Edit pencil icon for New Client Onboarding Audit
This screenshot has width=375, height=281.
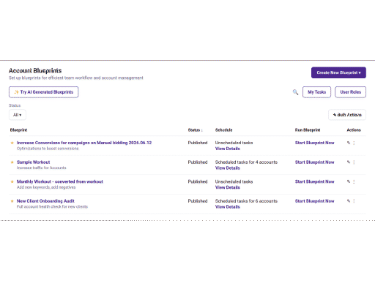tap(349, 201)
